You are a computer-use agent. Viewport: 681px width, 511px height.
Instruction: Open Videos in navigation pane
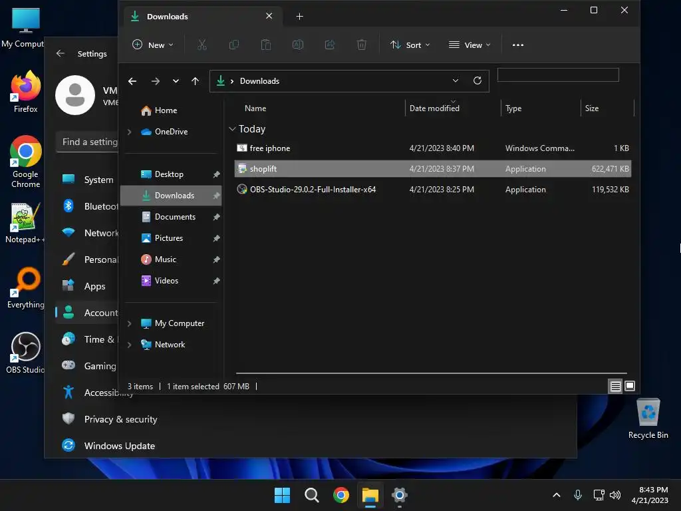(160, 281)
